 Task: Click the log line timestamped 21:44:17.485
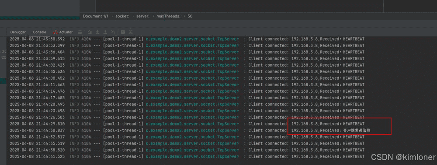pyautogui.click(x=187, y=98)
